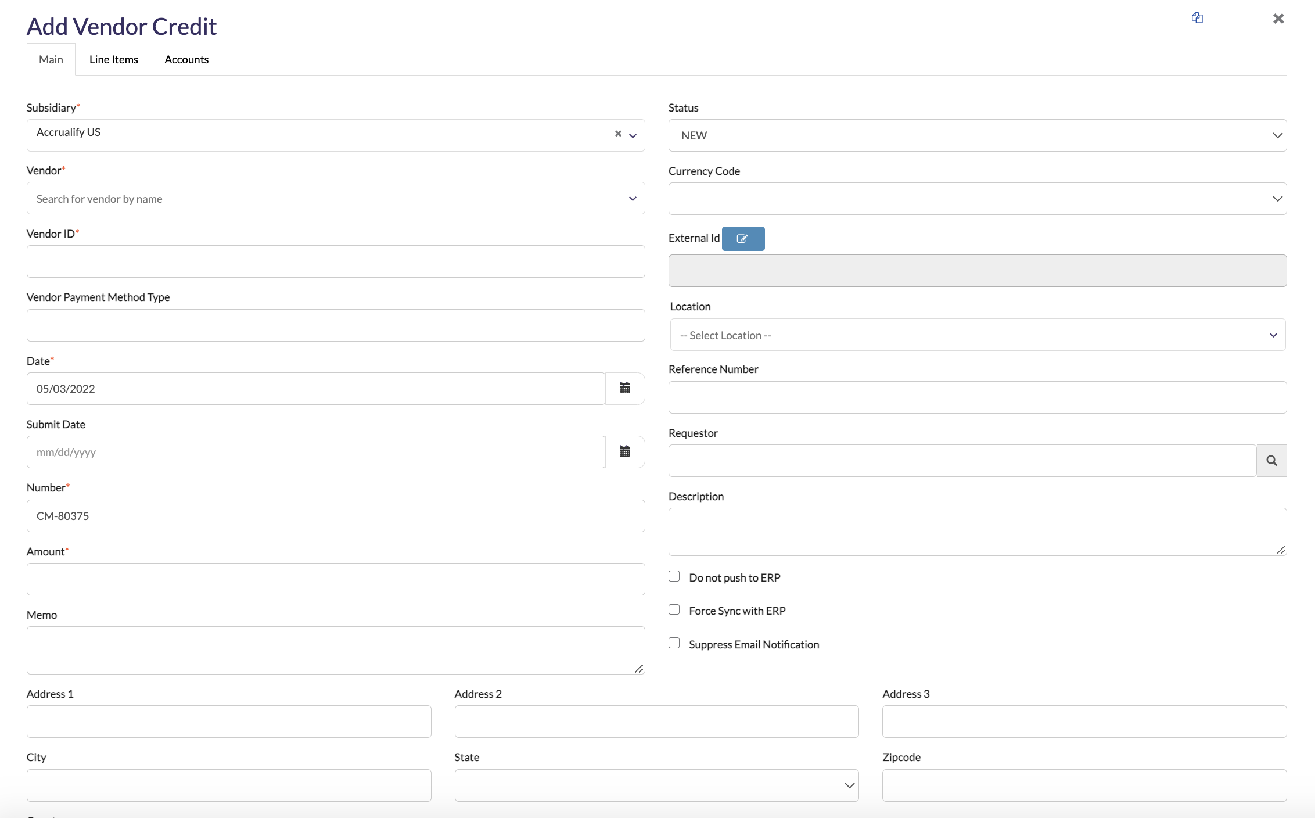Switch to the Accounts tab
This screenshot has height=818, width=1315.
[186, 59]
